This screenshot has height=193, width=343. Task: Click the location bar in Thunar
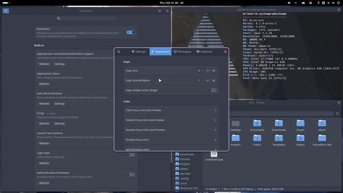282,114
